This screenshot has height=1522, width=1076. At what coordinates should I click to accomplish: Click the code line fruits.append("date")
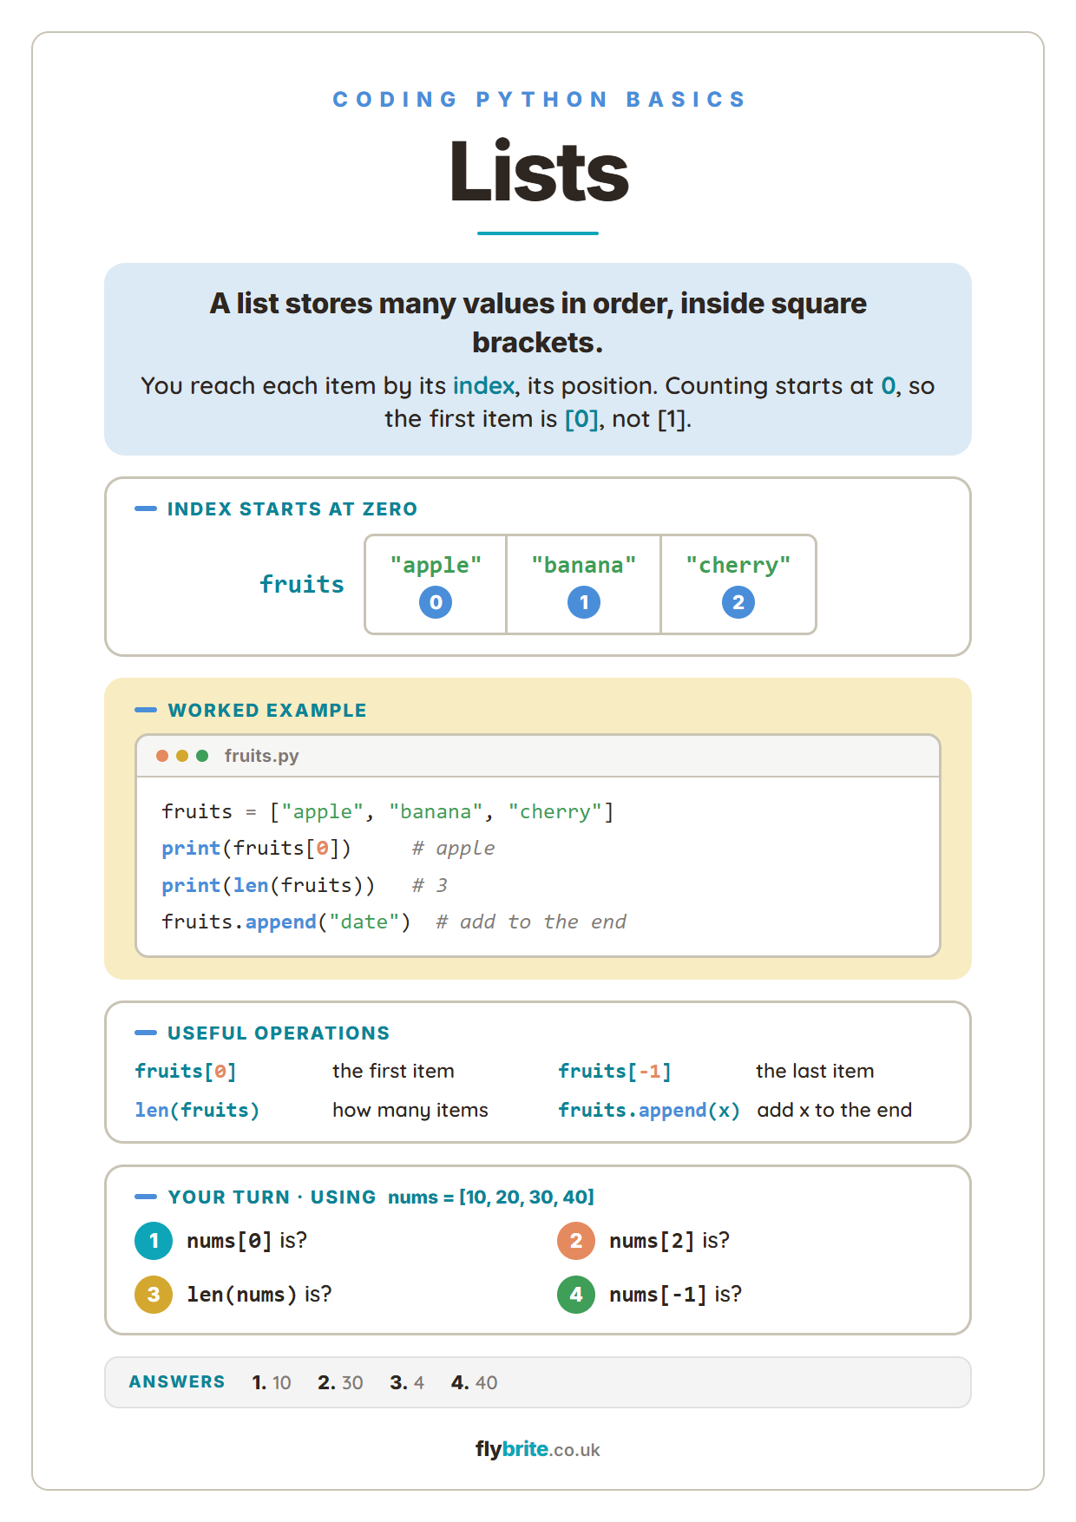(286, 922)
